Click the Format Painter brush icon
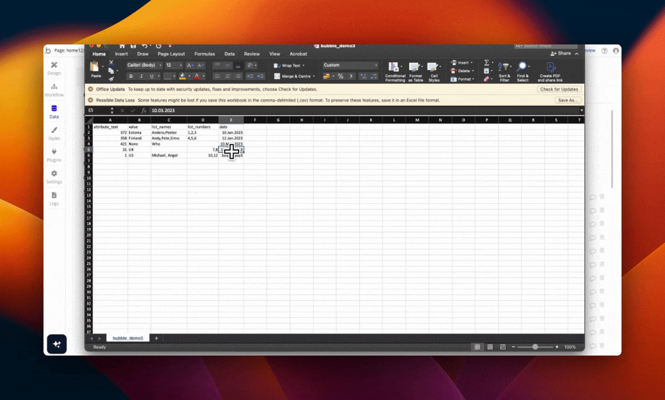The width and height of the screenshot is (665, 400). pos(111,79)
